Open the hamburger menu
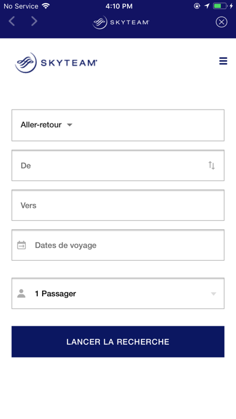 [x=223, y=61]
